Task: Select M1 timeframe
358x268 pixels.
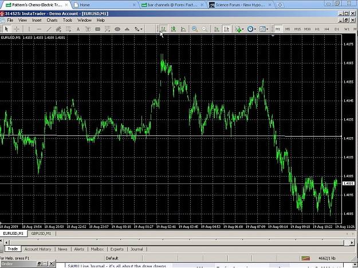Action: [x=278, y=29]
